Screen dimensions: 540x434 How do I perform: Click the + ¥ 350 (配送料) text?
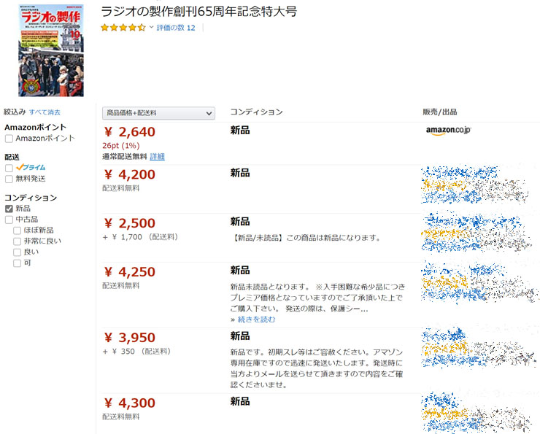click(x=136, y=352)
